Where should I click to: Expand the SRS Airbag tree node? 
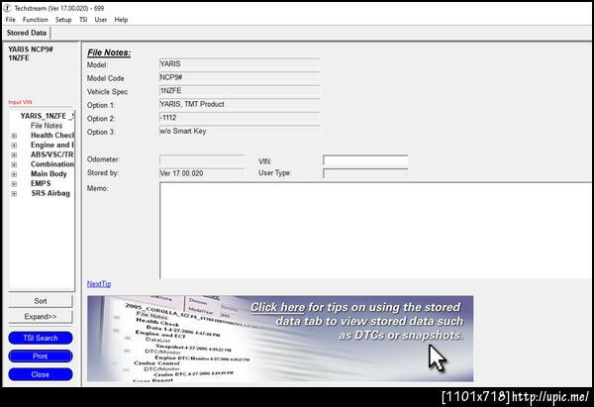click(14, 194)
